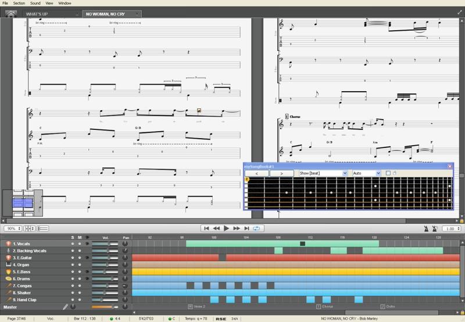Click the metronome icon
The width and height of the screenshot is (465, 322).
[x=426, y=229]
